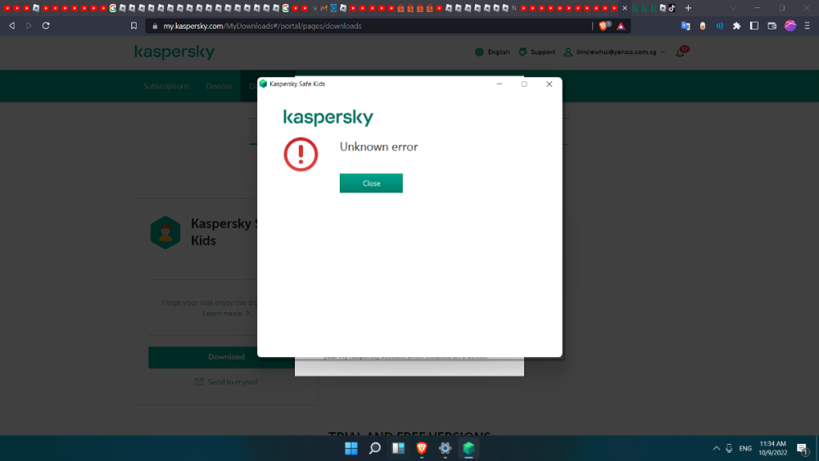Open the Google Translate extension
This screenshot has height=461, width=819.
click(x=686, y=25)
